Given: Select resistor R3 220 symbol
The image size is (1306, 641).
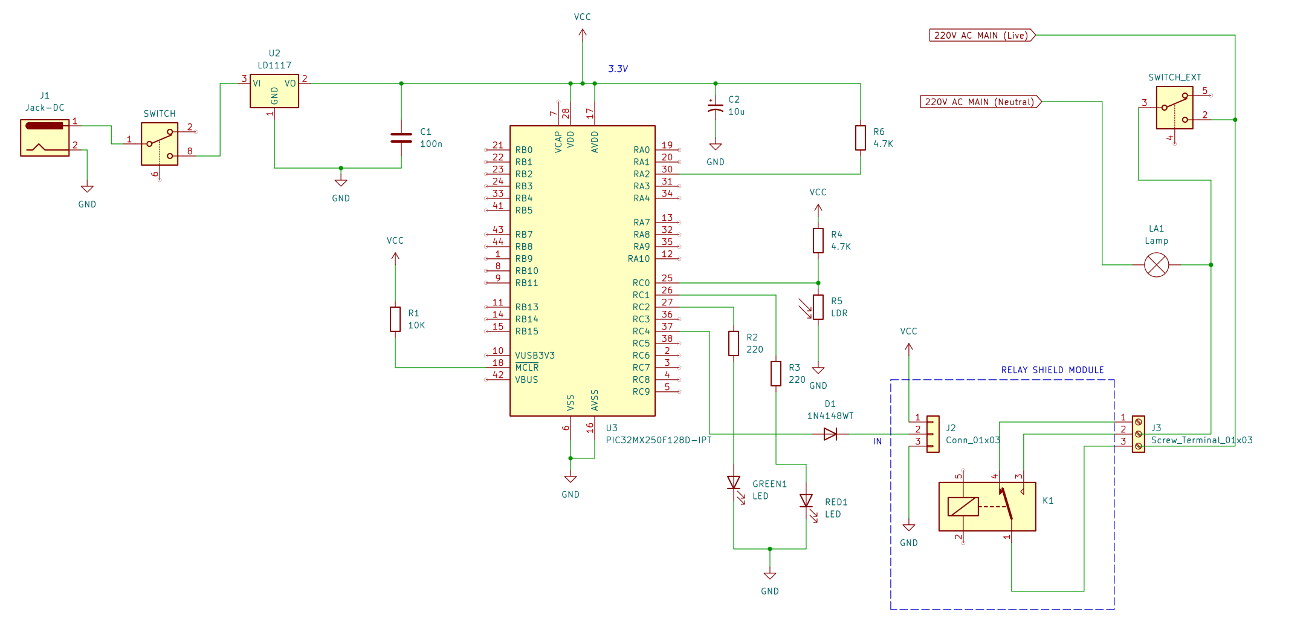Looking at the screenshot, I should (776, 374).
